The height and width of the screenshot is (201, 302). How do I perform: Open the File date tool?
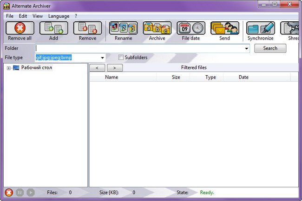tap(191, 28)
